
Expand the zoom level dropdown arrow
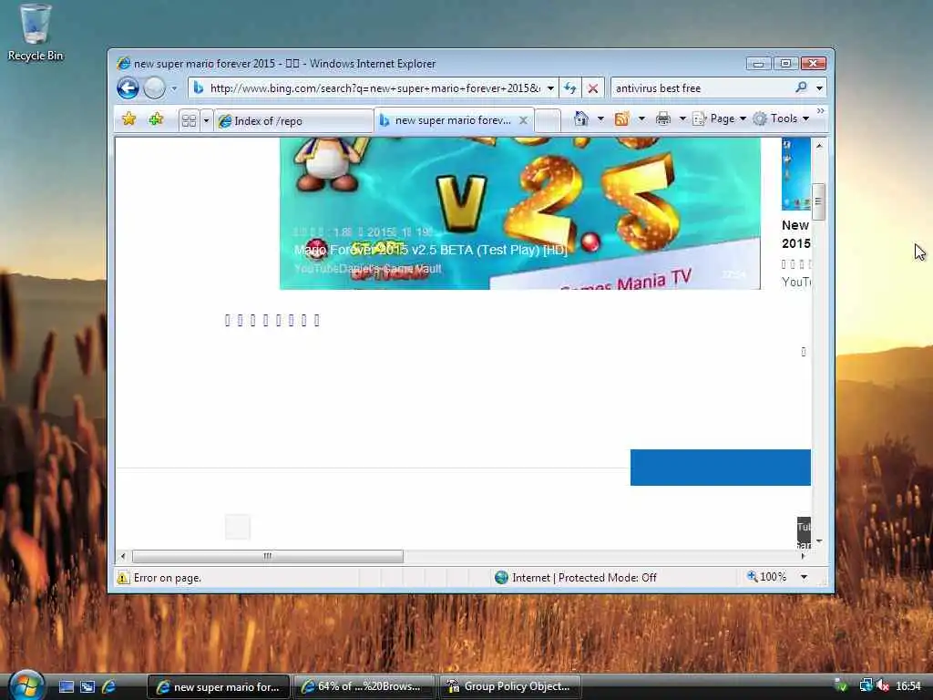pos(804,577)
